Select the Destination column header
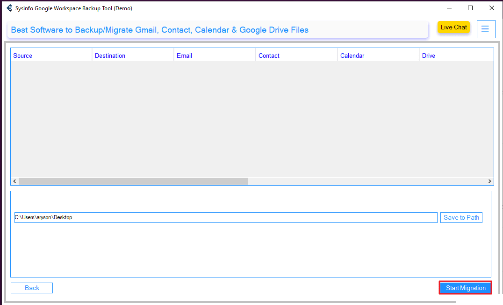The image size is (503, 305). tap(110, 55)
